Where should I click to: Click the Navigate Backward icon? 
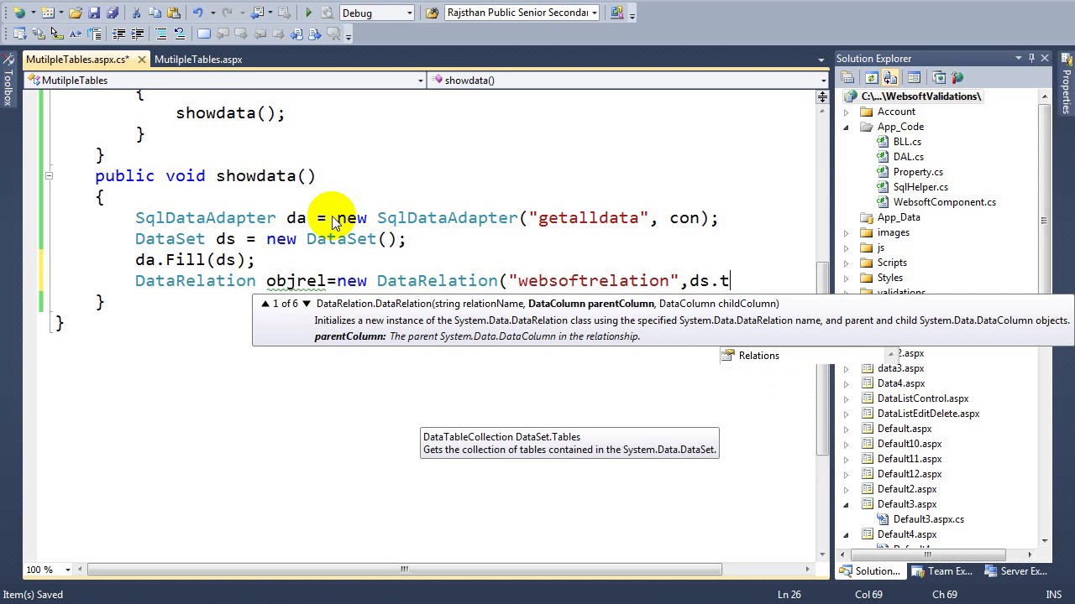[259, 13]
